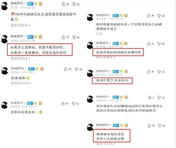Upvote the sword quote comment "如果手上没有剑"
176x148 pixels.
coord(65,37)
